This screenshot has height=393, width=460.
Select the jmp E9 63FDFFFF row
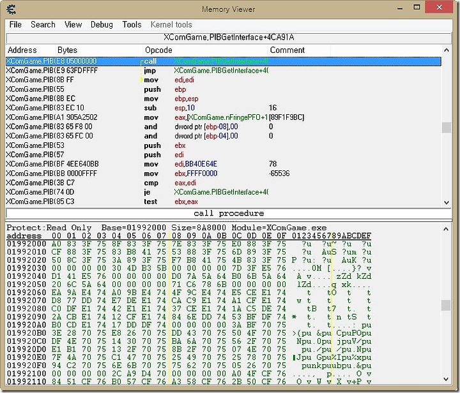[223, 71]
